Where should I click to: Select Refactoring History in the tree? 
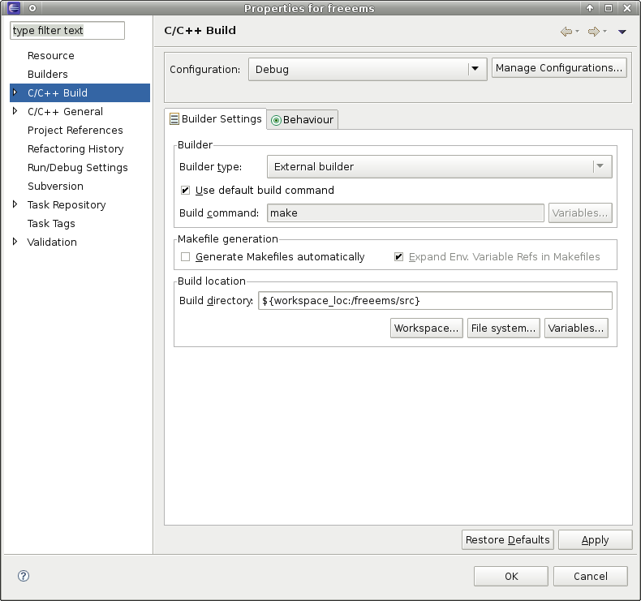tap(75, 148)
